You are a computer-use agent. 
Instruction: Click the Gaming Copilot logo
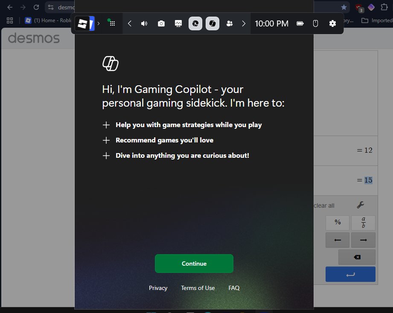click(110, 64)
